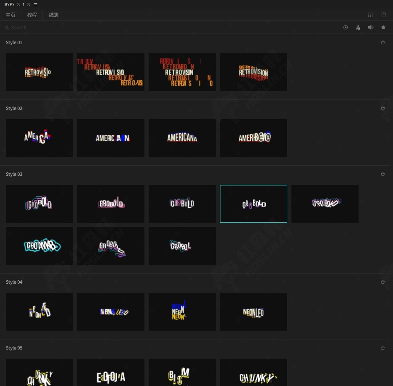The image size is (393, 386).
Task: Toggle the preview play icon in toolbar
Action: pyautogui.click(x=346, y=27)
